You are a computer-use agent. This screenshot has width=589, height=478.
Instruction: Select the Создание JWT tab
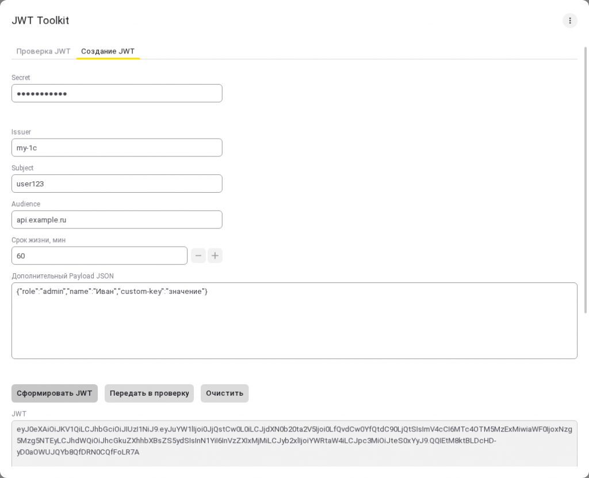coord(108,51)
